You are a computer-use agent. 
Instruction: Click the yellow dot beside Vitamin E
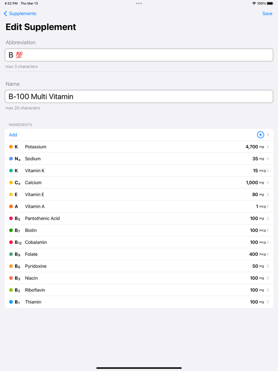[x=11, y=195]
